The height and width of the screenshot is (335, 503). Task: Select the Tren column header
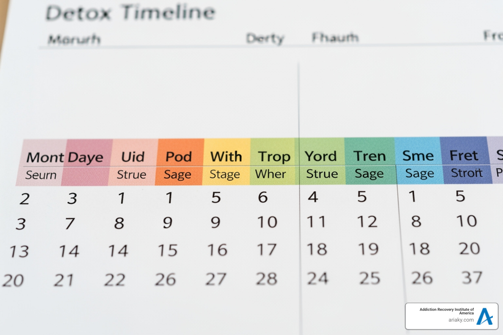click(x=370, y=156)
